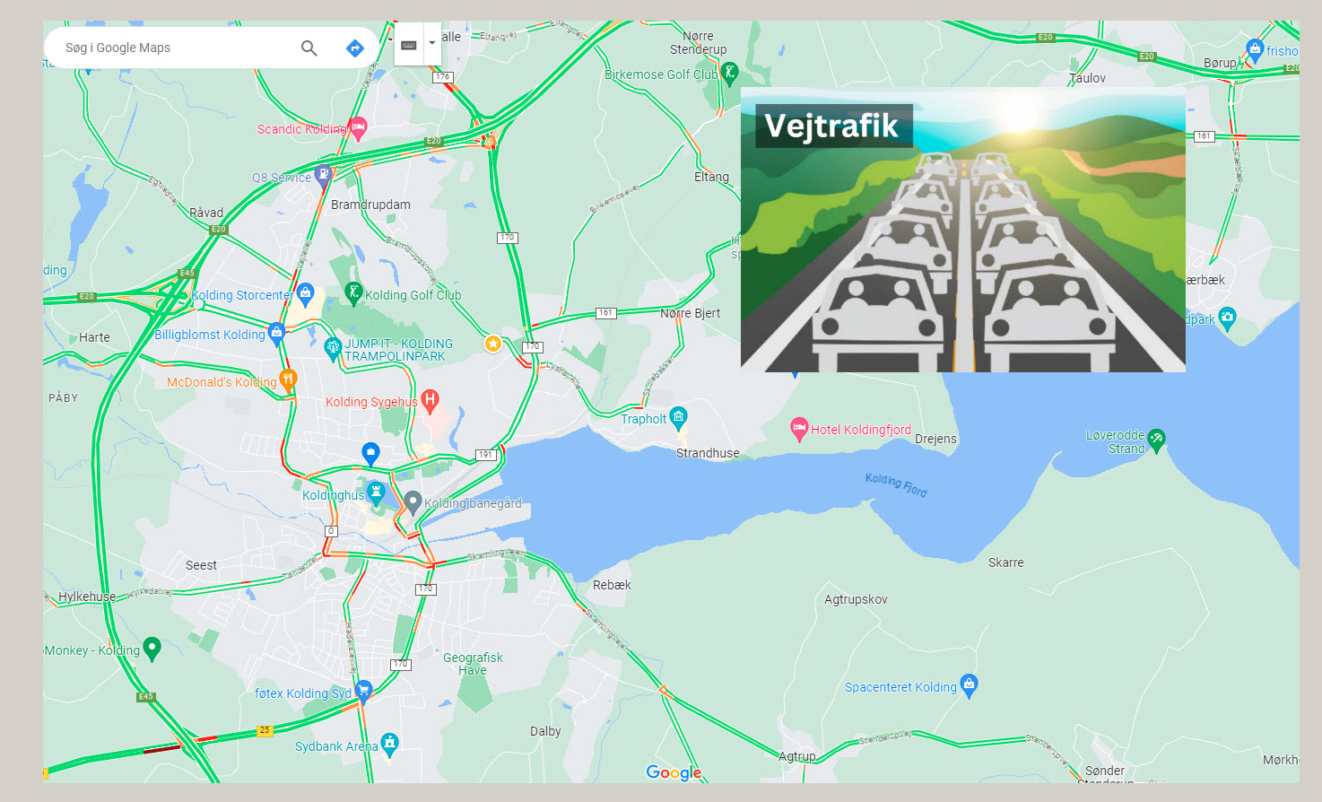Open the Spacenteret Kolding shopping pin

(x=969, y=685)
